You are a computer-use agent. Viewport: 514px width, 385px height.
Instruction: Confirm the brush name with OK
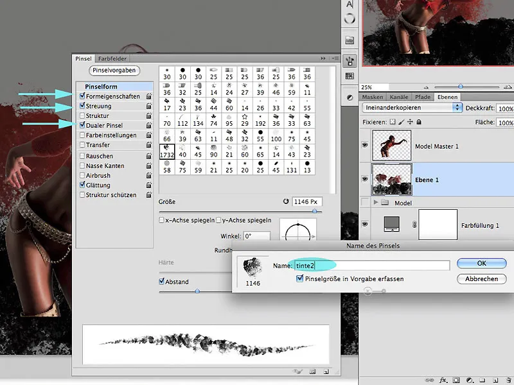(x=481, y=263)
